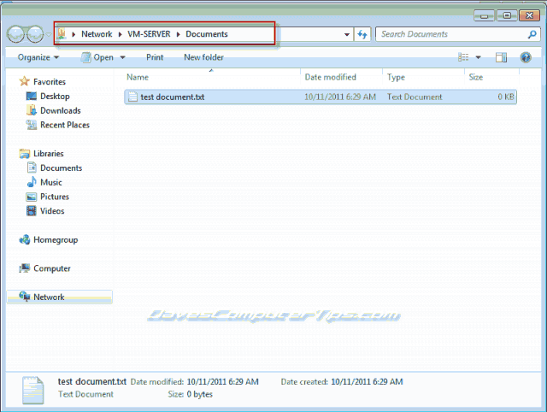Screen dimensions: 547x412
Task: Select VM-SERVER in the address breadcrumb
Action: (x=149, y=34)
